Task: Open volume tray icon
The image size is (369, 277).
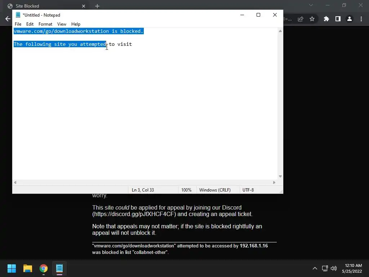Action: point(334,268)
